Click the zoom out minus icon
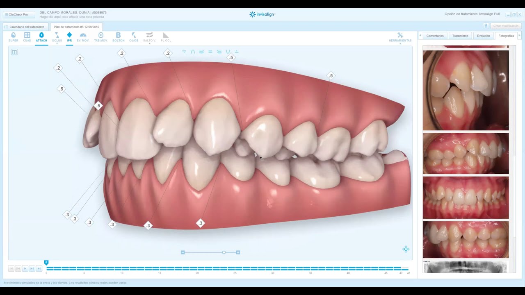 [x=183, y=252]
